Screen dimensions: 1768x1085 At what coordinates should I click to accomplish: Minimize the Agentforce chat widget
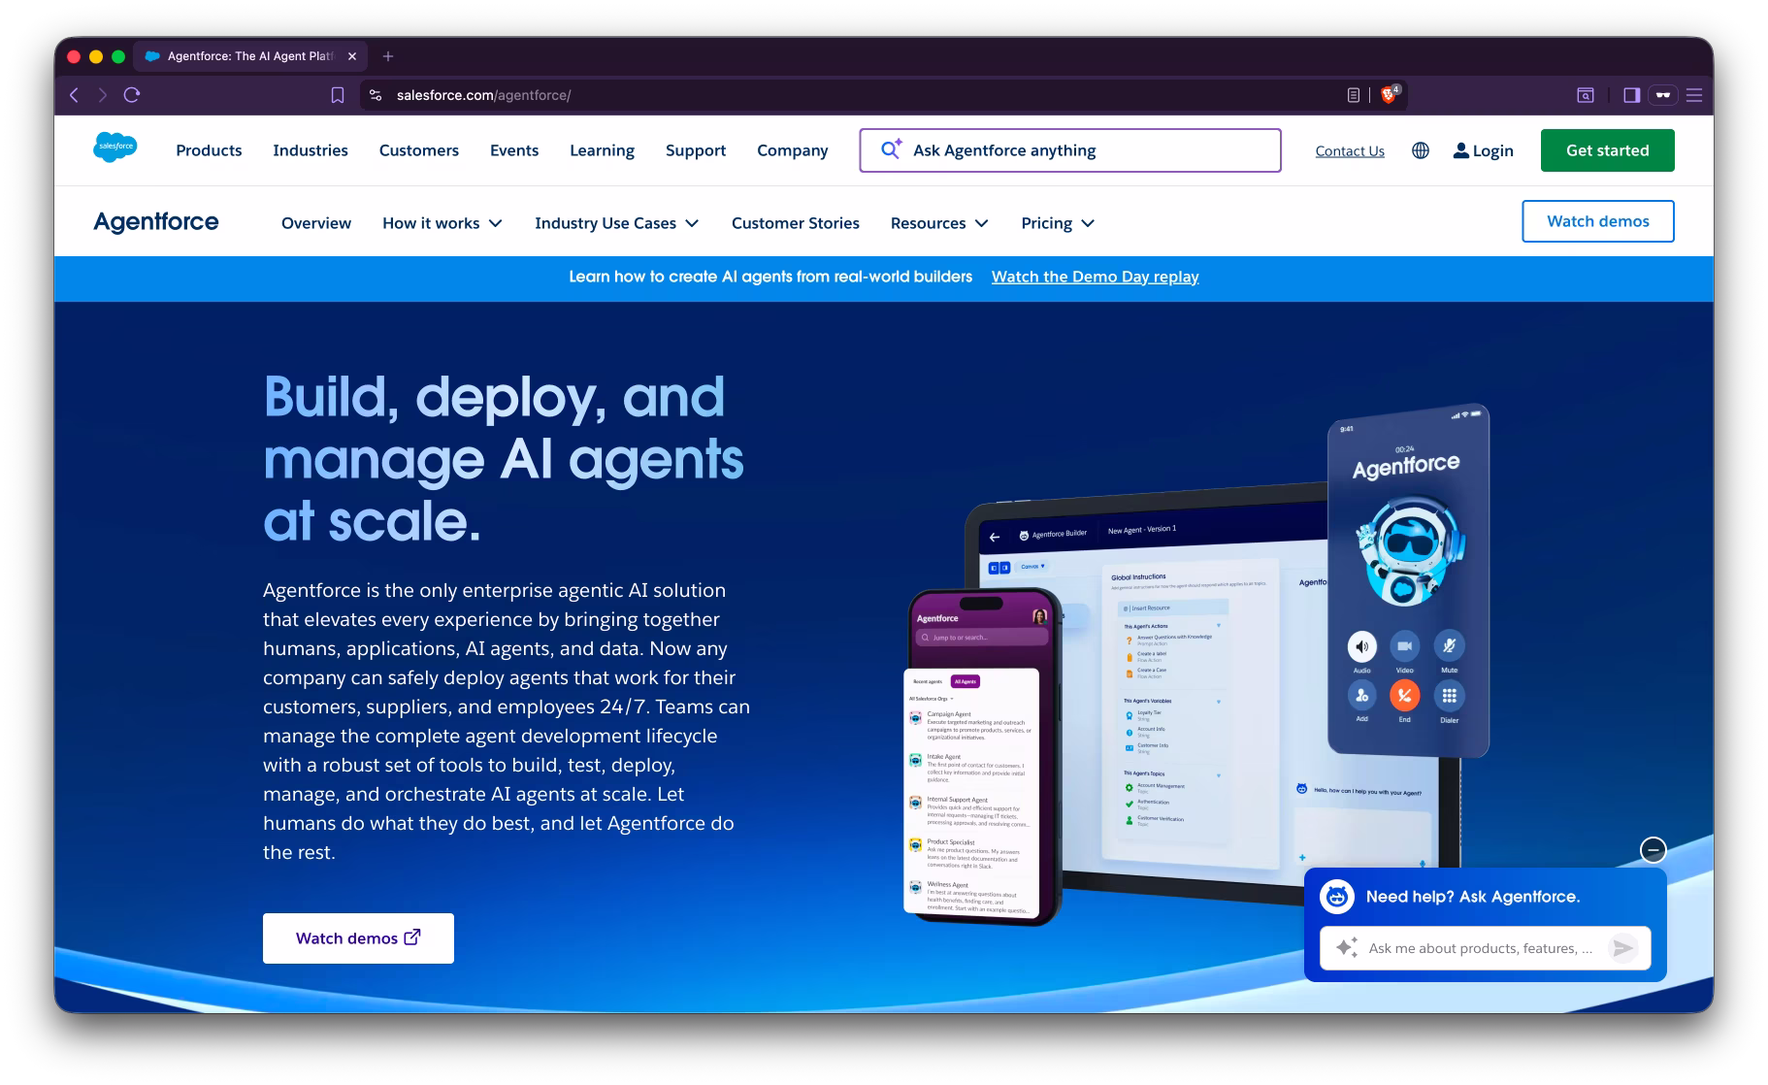click(x=1653, y=850)
